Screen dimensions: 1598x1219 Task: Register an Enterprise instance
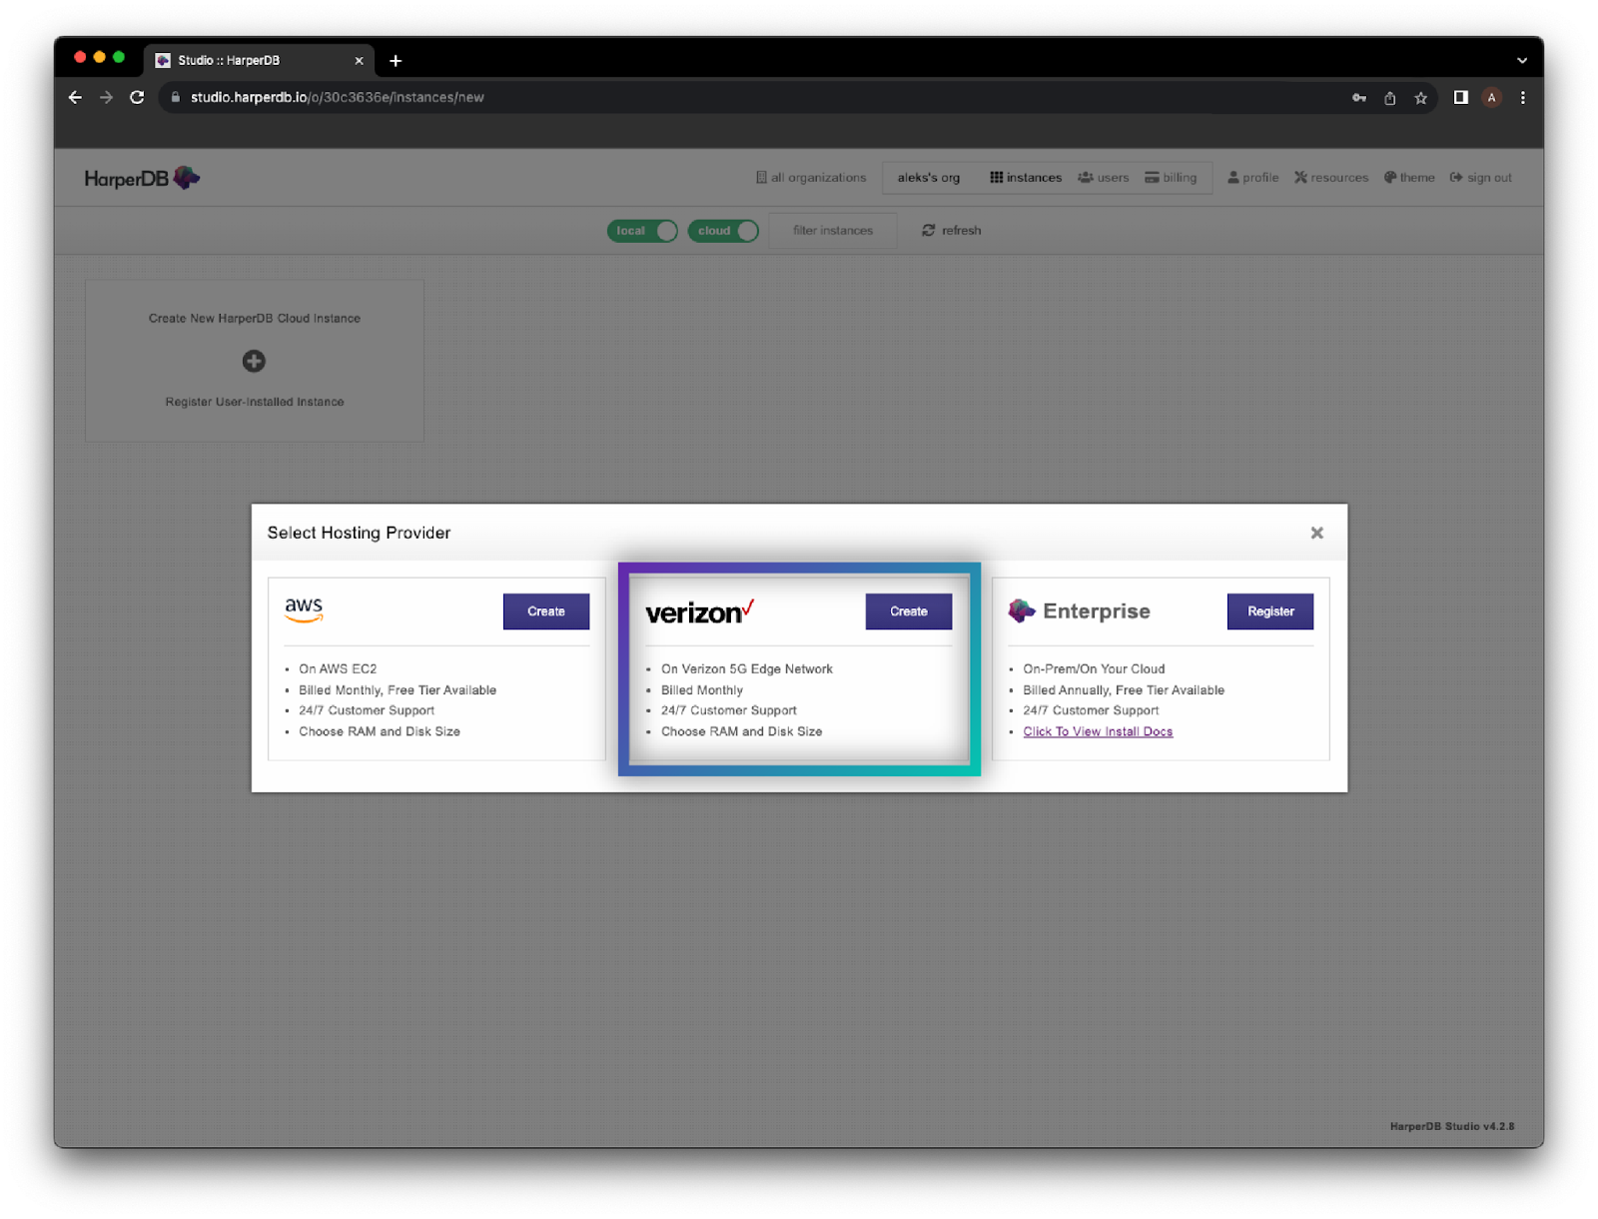tap(1270, 611)
